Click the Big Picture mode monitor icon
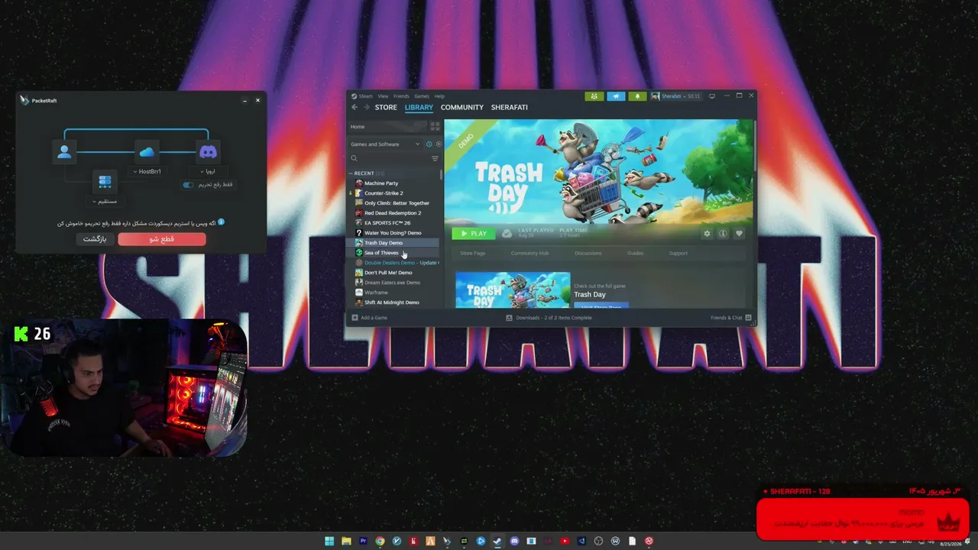 [712, 96]
